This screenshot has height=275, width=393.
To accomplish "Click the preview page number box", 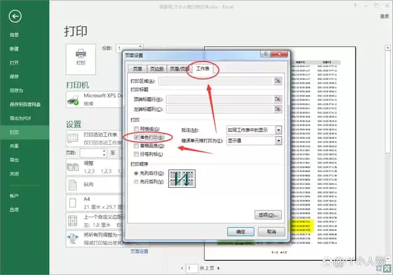I will click(x=192, y=268).
